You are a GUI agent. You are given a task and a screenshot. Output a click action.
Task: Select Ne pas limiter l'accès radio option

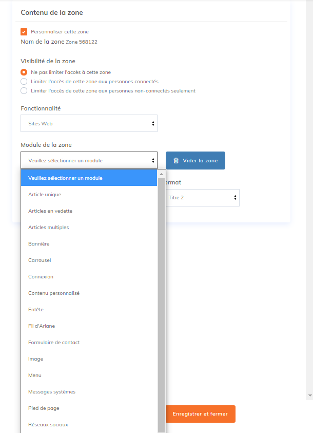(x=24, y=72)
